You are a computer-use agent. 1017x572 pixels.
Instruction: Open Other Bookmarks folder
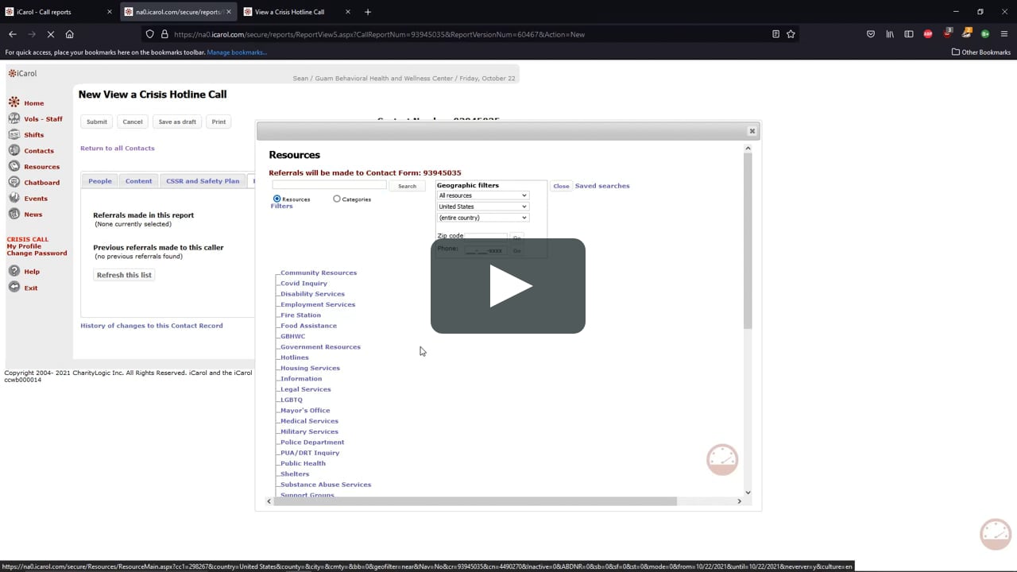(980, 52)
